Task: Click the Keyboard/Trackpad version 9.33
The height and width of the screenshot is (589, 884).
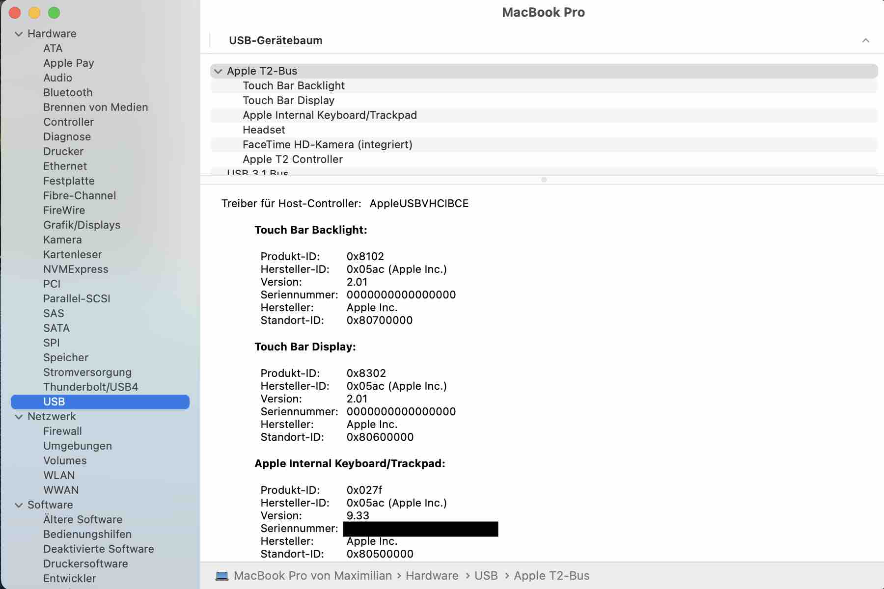Action: [x=358, y=516]
